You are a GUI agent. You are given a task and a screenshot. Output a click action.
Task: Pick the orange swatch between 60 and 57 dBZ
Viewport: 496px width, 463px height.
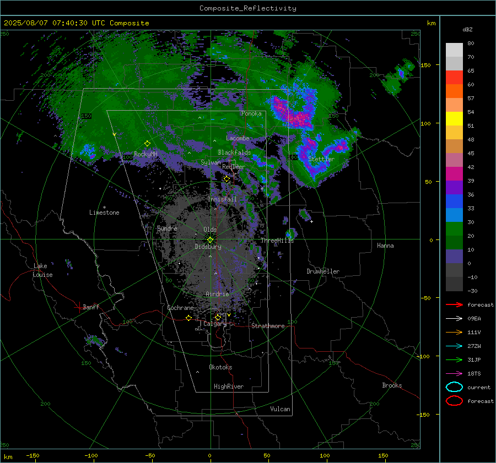tap(454, 91)
